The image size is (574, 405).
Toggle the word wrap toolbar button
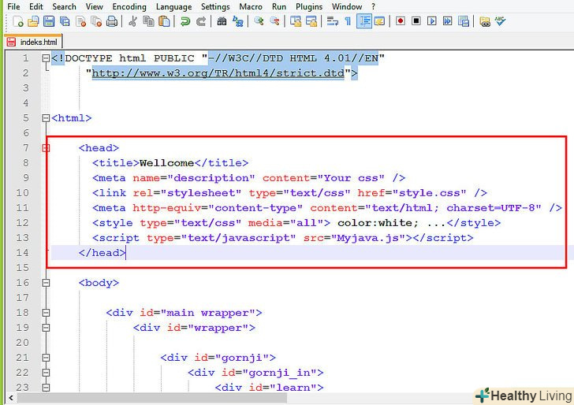tap(332, 21)
